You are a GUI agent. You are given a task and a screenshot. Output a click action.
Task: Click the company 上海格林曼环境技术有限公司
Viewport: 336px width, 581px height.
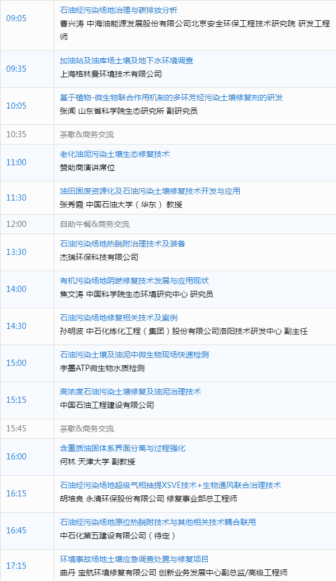tap(111, 74)
